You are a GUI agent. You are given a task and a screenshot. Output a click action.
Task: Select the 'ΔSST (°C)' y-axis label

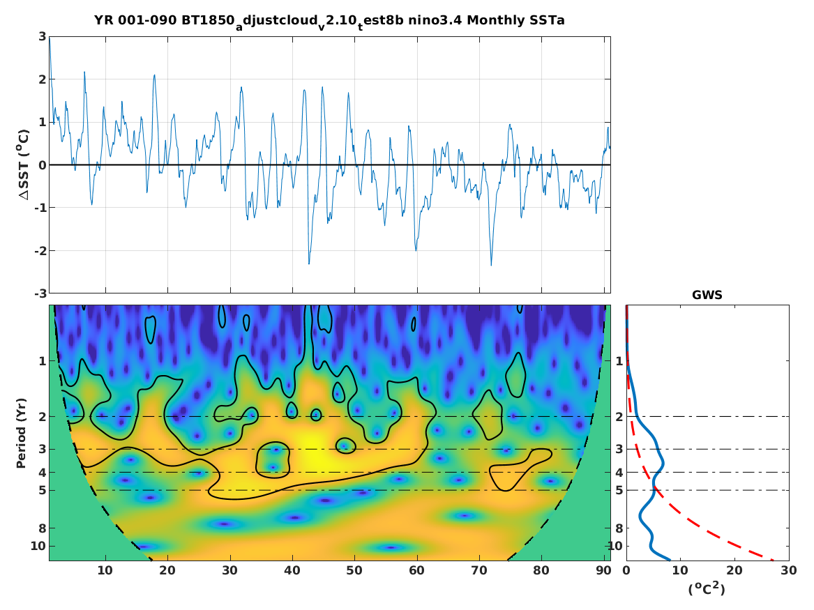click(24, 165)
